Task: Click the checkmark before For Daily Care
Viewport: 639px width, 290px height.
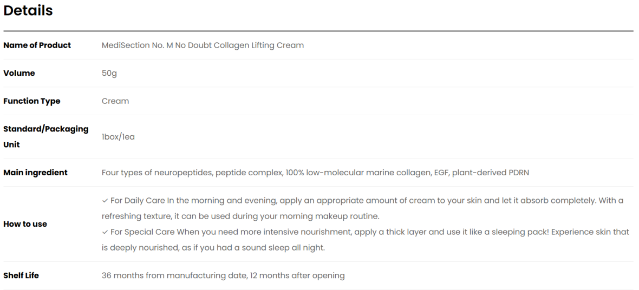Action: 105,201
